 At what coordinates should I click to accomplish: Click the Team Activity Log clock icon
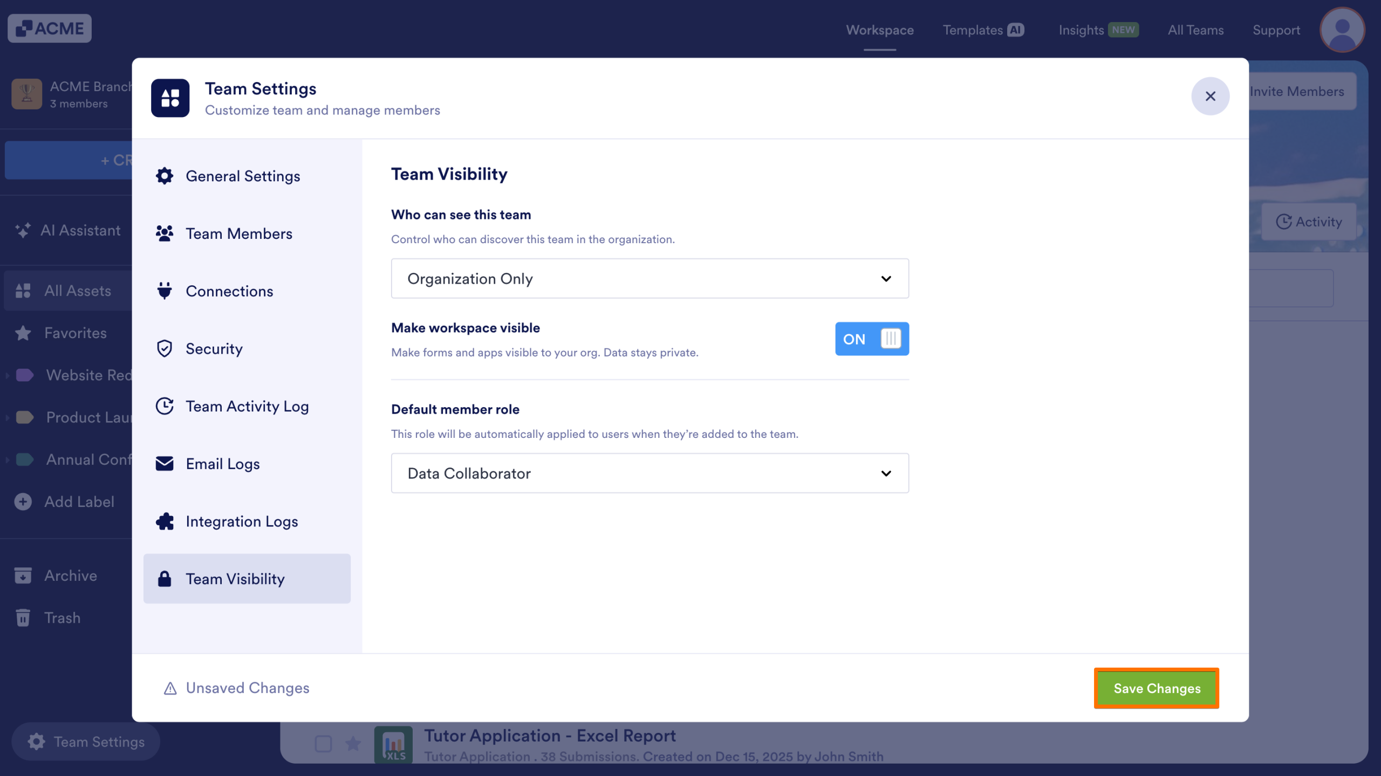164,406
